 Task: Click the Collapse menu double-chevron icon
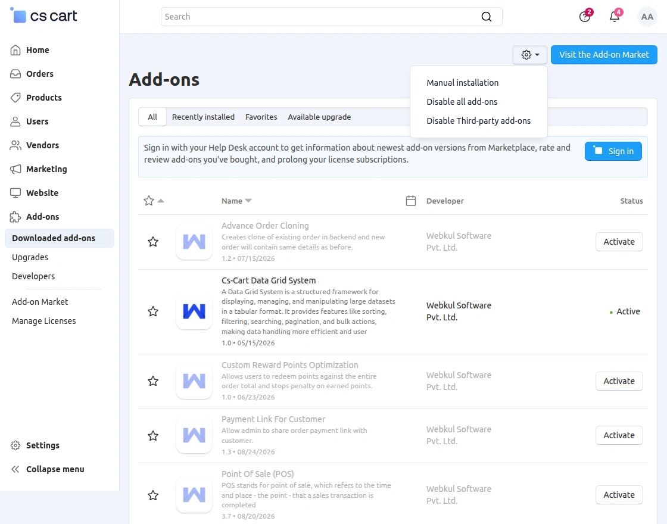pos(15,469)
